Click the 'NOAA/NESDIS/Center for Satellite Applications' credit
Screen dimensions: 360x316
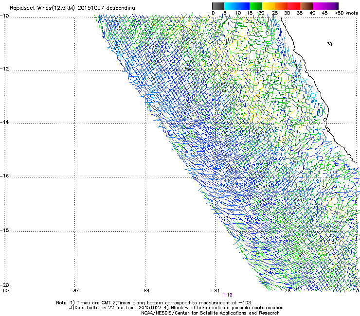[x=210, y=313]
